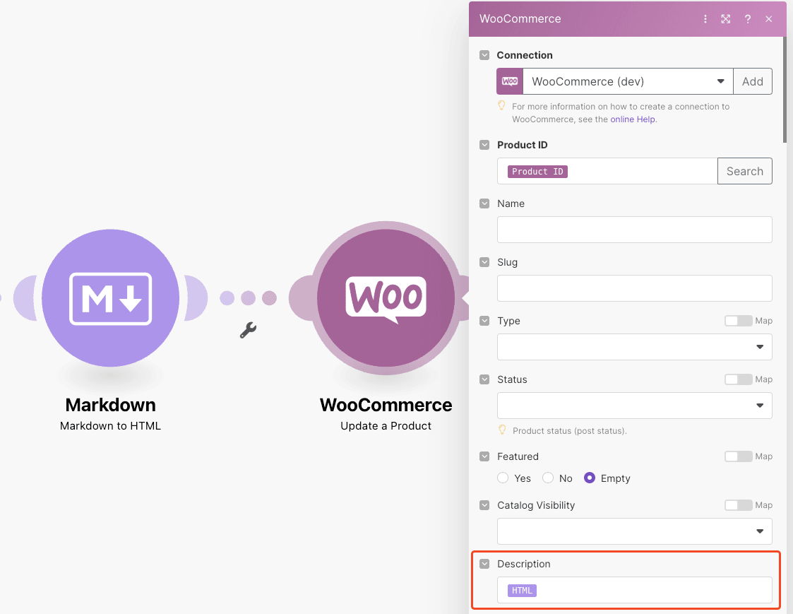The image size is (793, 614).
Task: Open the online Help link
Action: (632, 119)
